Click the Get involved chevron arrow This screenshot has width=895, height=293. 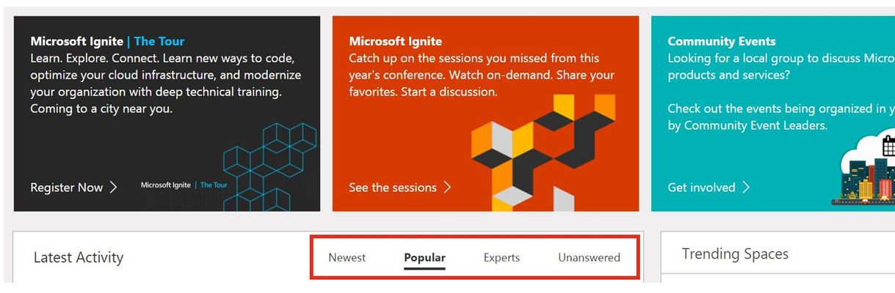pyautogui.click(x=746, y=187)
